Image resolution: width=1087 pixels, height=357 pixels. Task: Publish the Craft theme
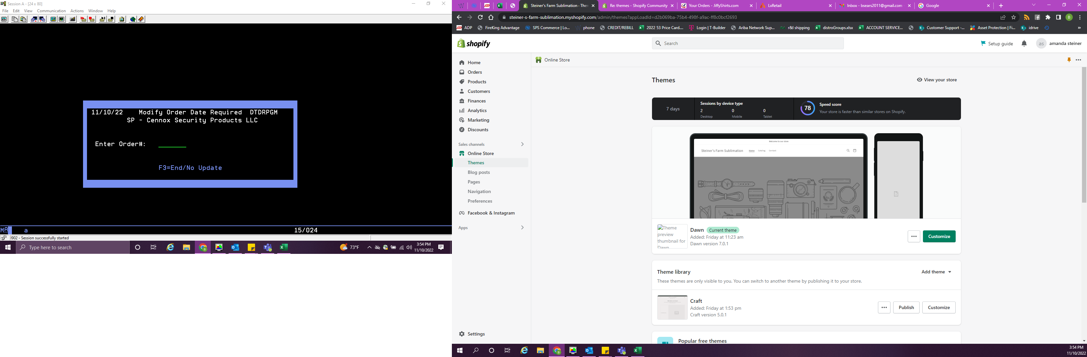point(906,308)
